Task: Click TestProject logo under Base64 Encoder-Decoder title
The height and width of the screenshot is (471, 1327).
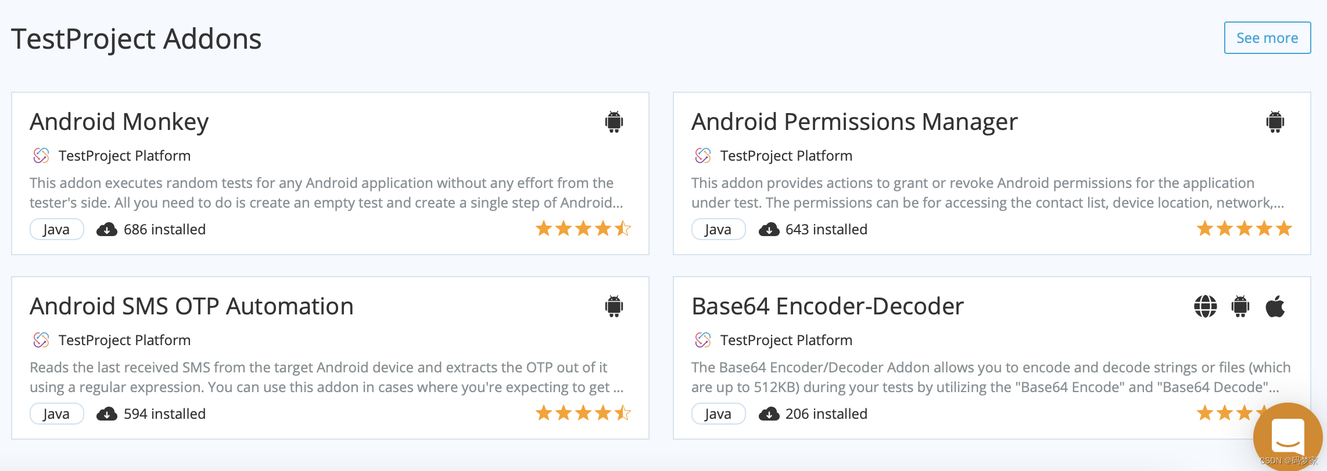Action: tap(703, 340)
